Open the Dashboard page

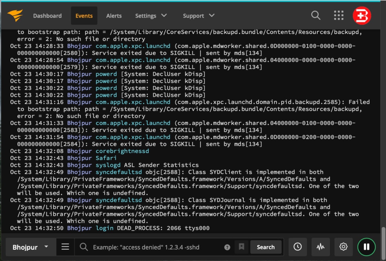[x=47, y=16]
